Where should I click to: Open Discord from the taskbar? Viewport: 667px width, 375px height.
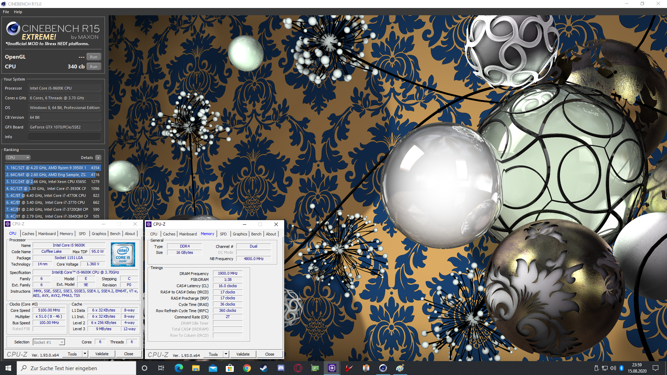click(x=281, y=368)
